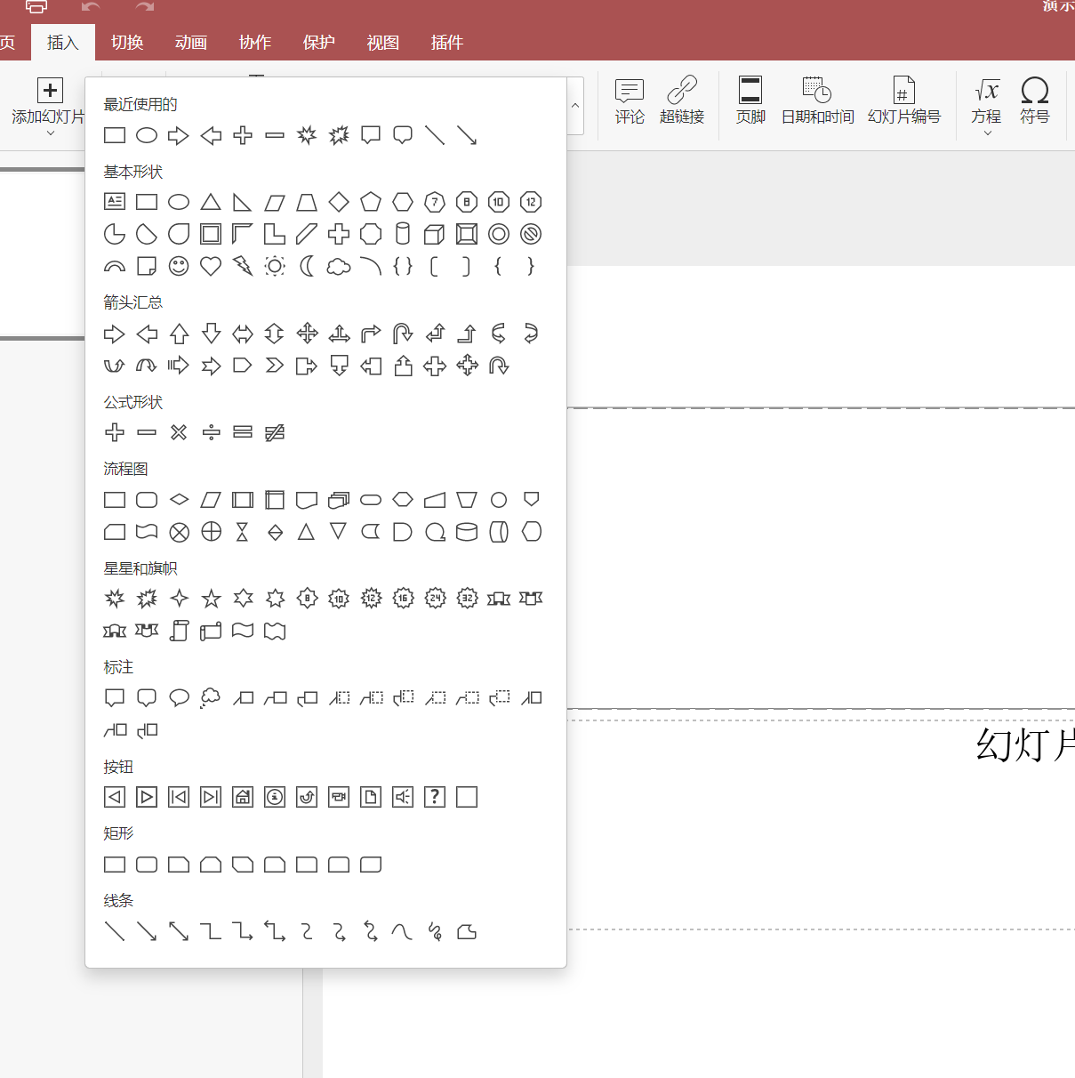Image resolution: width=1075 pixels, height=1078 pixels.
Task: Select the wave flag shape
Action: point(243,631)
